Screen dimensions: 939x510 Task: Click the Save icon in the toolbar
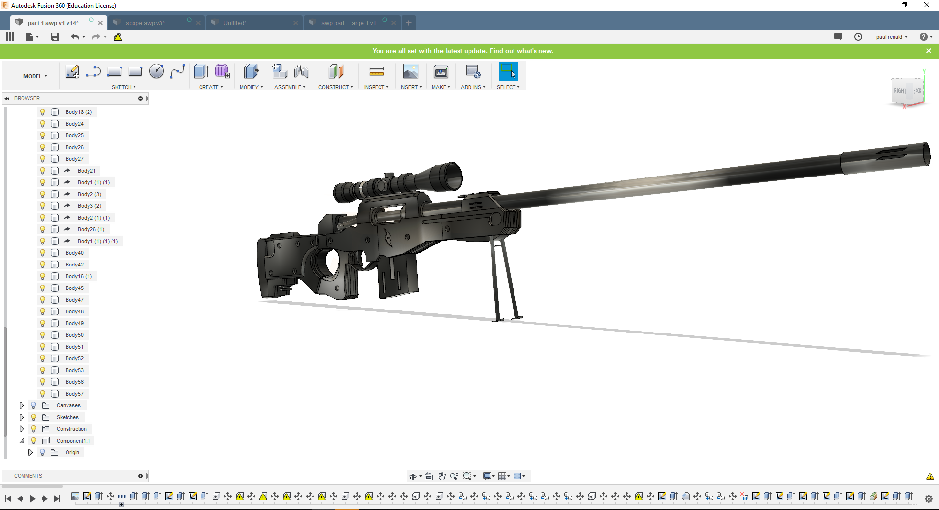point(54,37)
